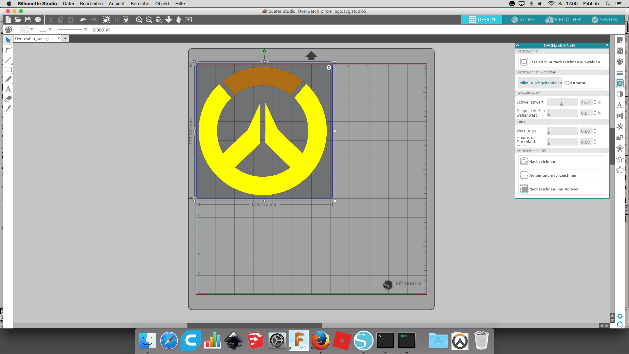Click Außenrand nachzeichnen
Screen dimensions: 629x354
point(562,175)
